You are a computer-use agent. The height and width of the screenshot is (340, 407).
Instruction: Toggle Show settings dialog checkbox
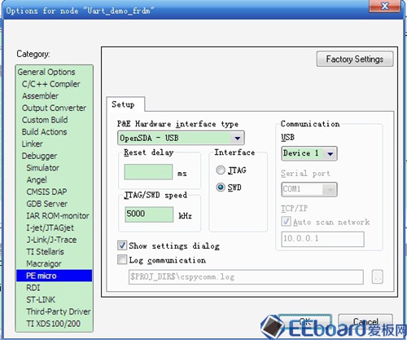point(122,245)
